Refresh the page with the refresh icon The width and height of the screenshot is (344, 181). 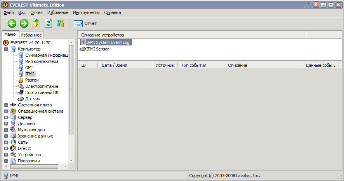pos(48,23)
